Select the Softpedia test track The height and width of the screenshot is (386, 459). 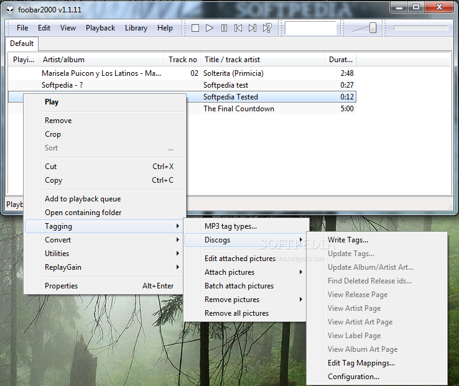pyautogui.click(x=226, y=85)
